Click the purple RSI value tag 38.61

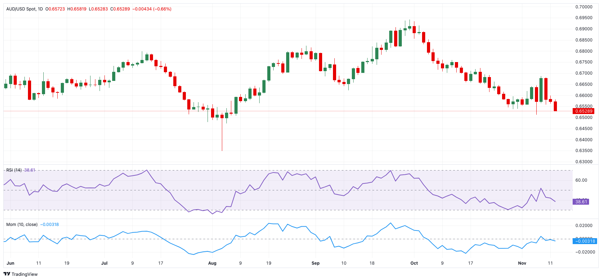click(x=581, y=202)
